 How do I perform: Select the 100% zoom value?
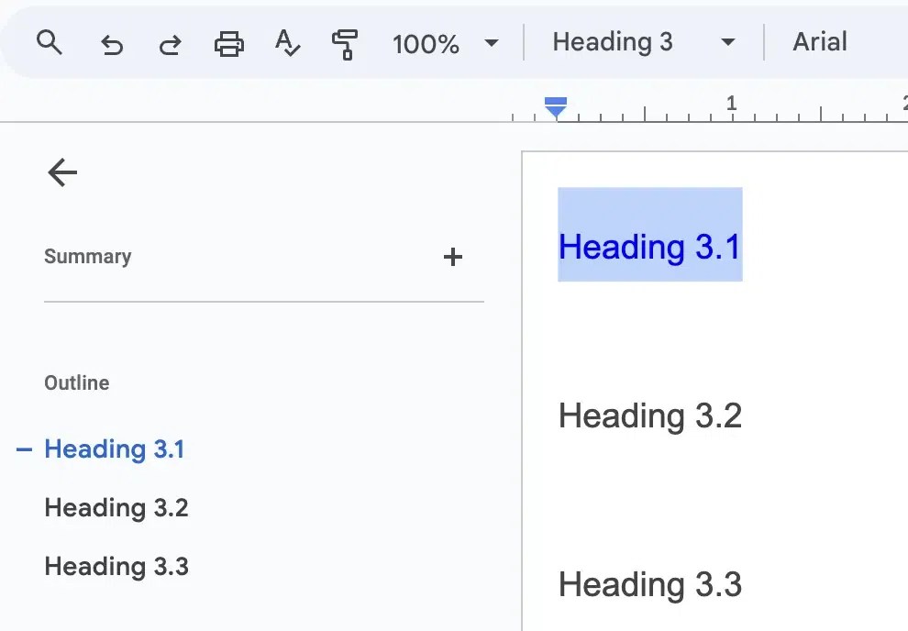click(x=426, y=42)
